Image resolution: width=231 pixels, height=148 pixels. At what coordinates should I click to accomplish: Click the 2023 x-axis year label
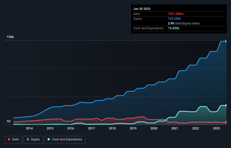pos(216,128)
